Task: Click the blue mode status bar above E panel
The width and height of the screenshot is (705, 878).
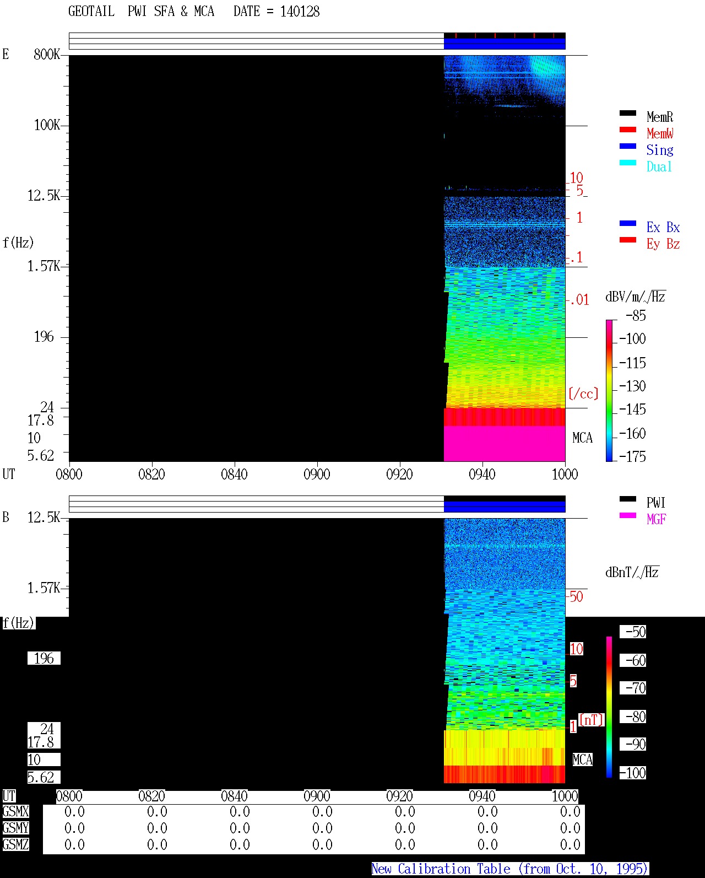Action: coord(505,44)
